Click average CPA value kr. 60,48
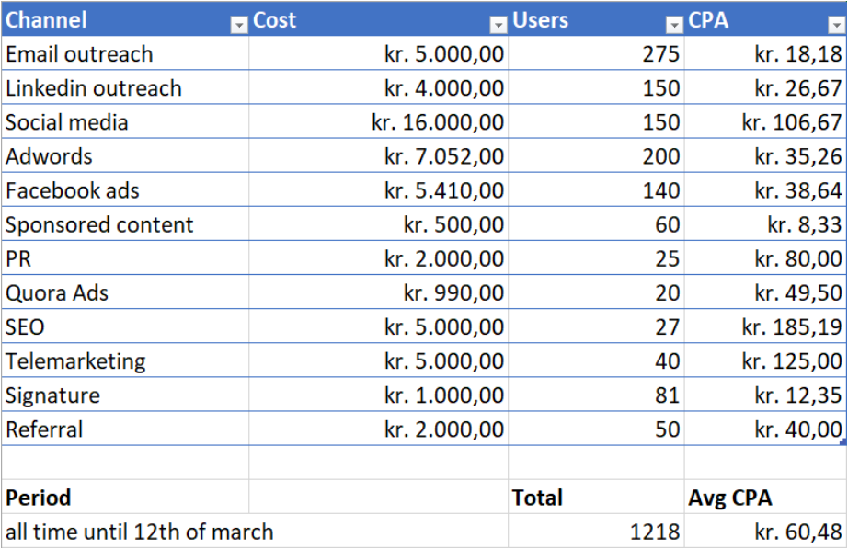This screenshot has width=848, height=549. (x=765, y=531)
